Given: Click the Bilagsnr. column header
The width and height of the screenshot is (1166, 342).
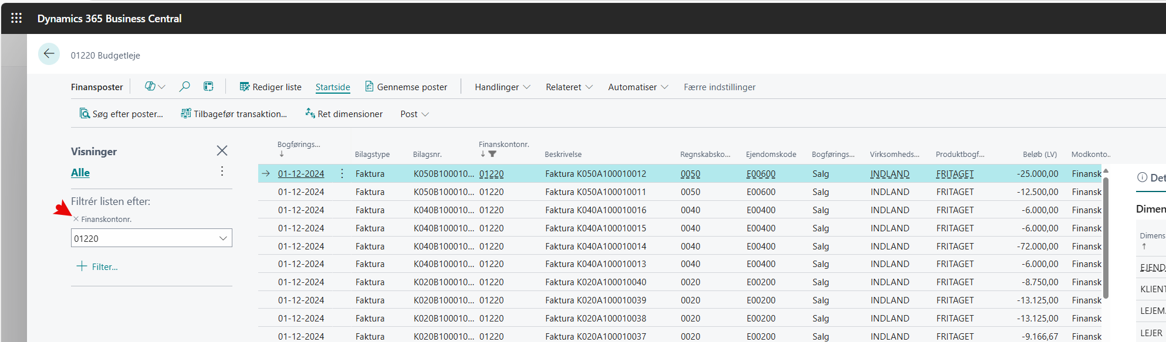Looking at the screenshot, I should click(427, 154).
